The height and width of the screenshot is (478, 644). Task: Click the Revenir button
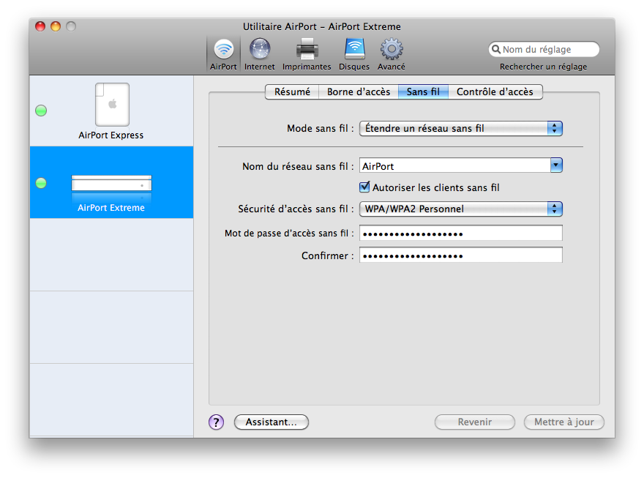(x=474, y=422)
